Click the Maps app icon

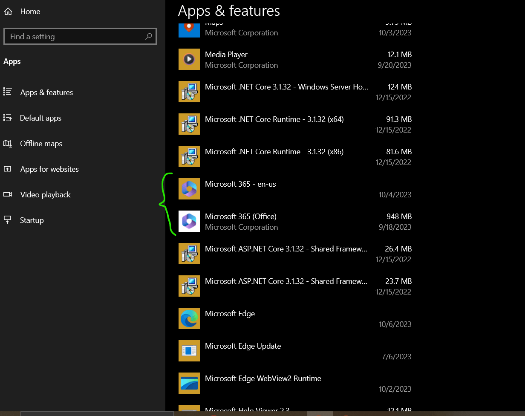coord(189,29)
